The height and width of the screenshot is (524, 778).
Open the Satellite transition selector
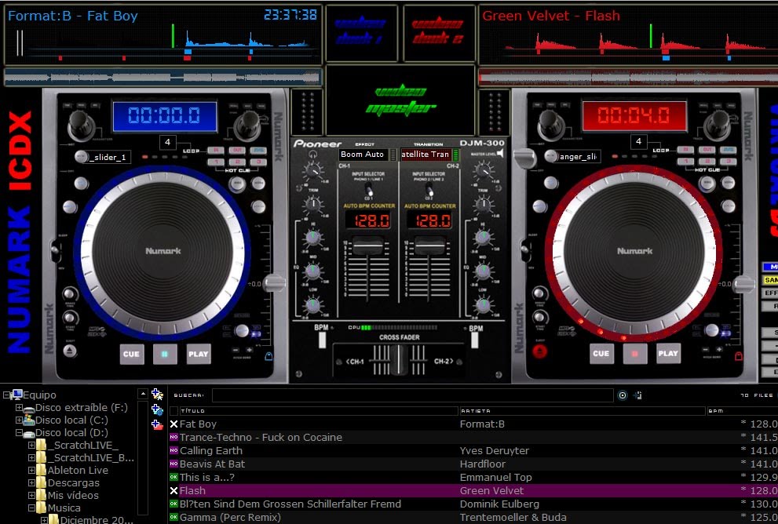(427, 155)
